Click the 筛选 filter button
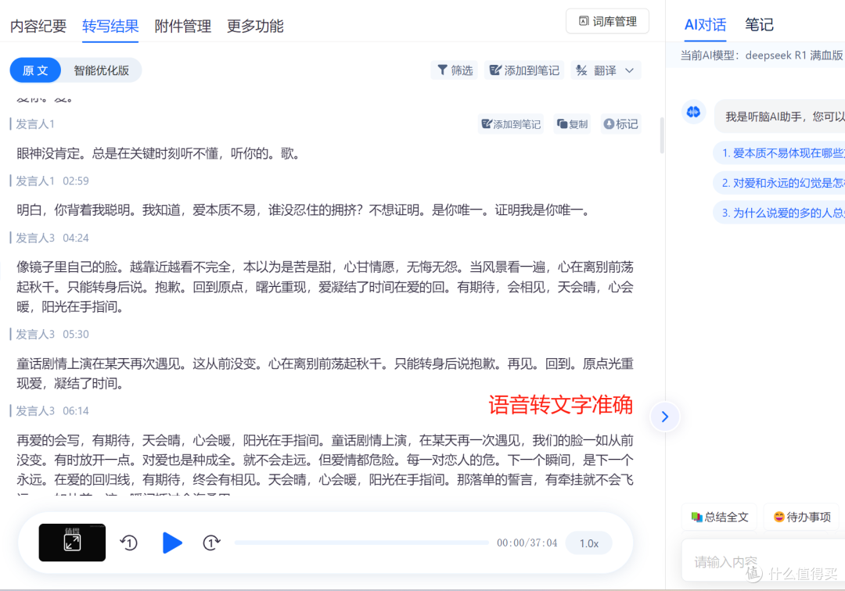 (455, 70)
